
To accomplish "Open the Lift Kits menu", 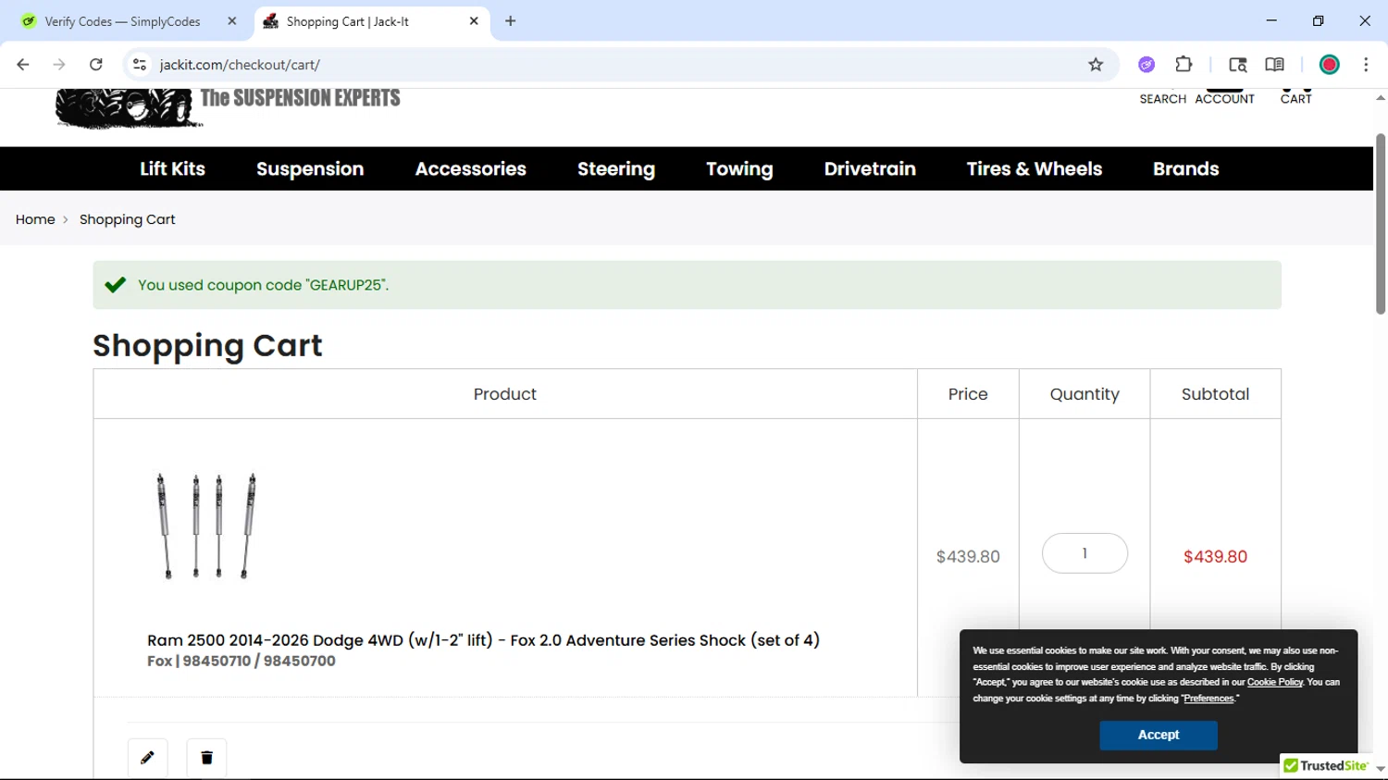I will tap(173, 169).
